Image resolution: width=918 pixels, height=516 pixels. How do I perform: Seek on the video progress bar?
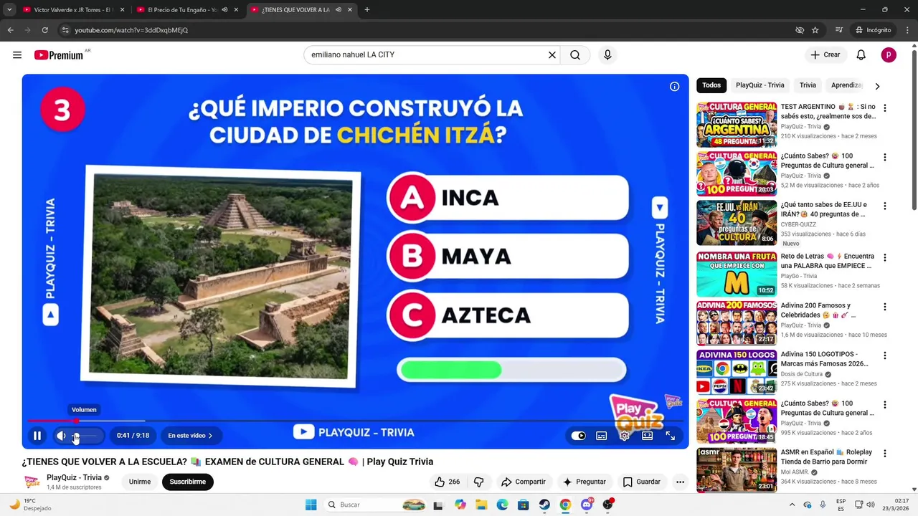point(355,421)
